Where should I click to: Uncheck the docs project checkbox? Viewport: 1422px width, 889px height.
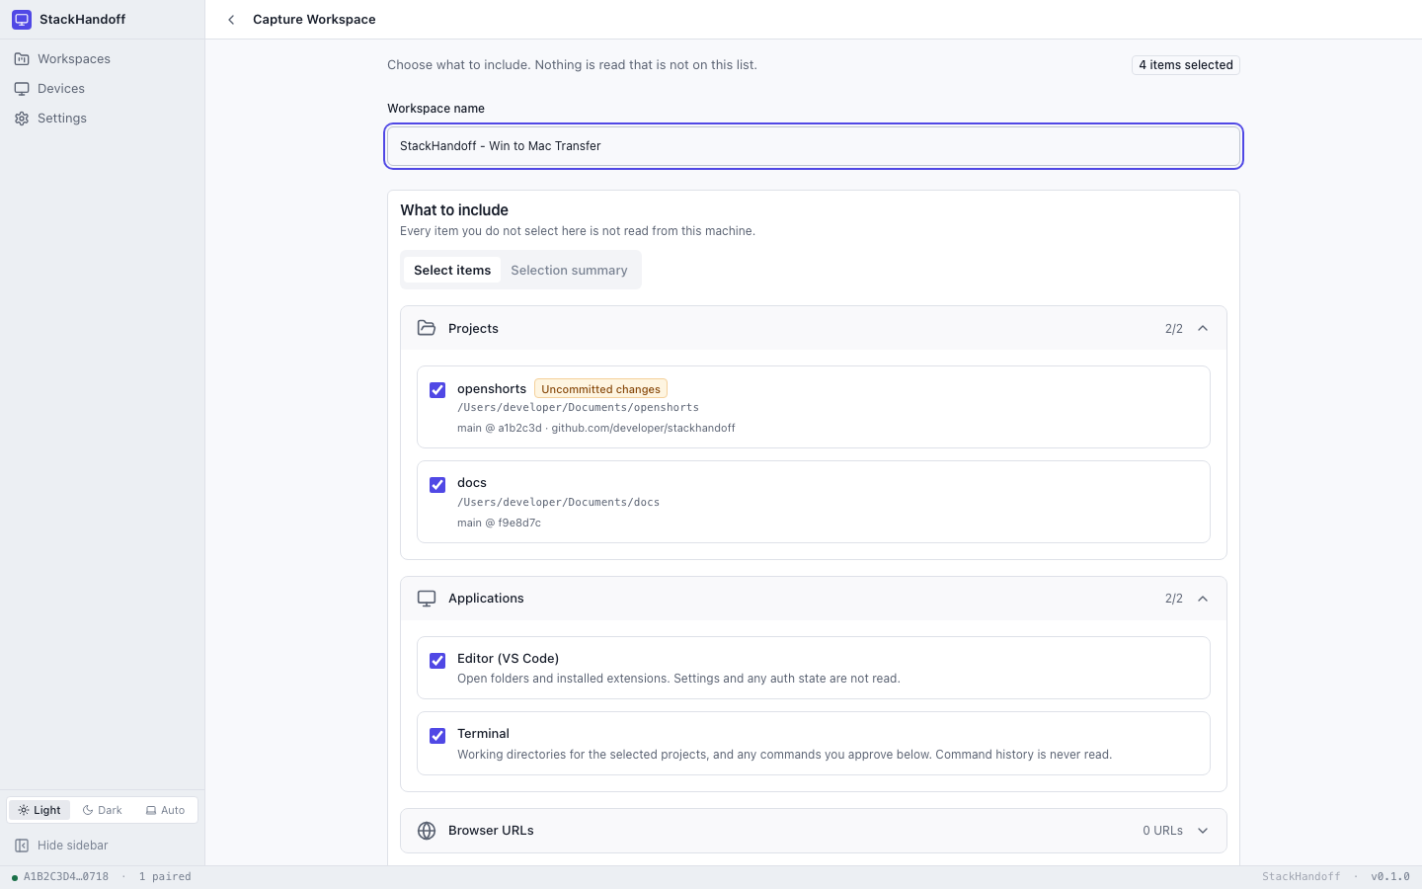[437, 485]
